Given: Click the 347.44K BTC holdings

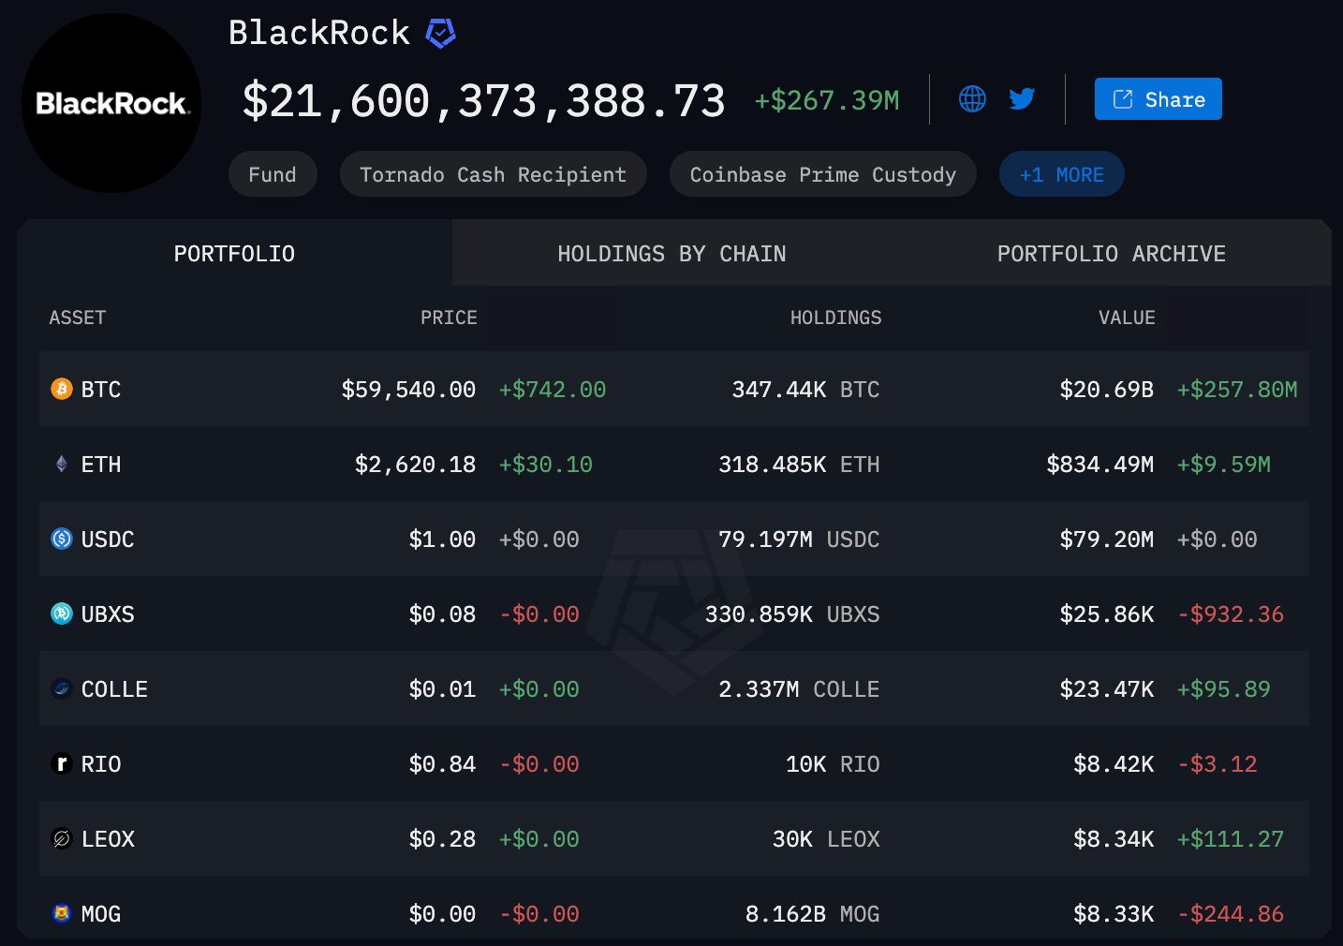Looking at the screenshot, I should pyautogui.click(x=805, y=390).
